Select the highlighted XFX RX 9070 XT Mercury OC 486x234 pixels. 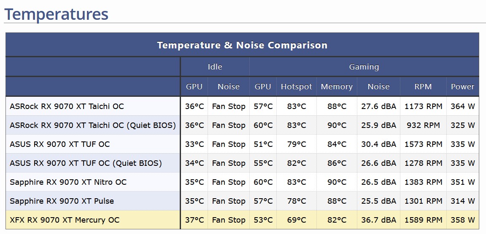(x=65, y=220)
